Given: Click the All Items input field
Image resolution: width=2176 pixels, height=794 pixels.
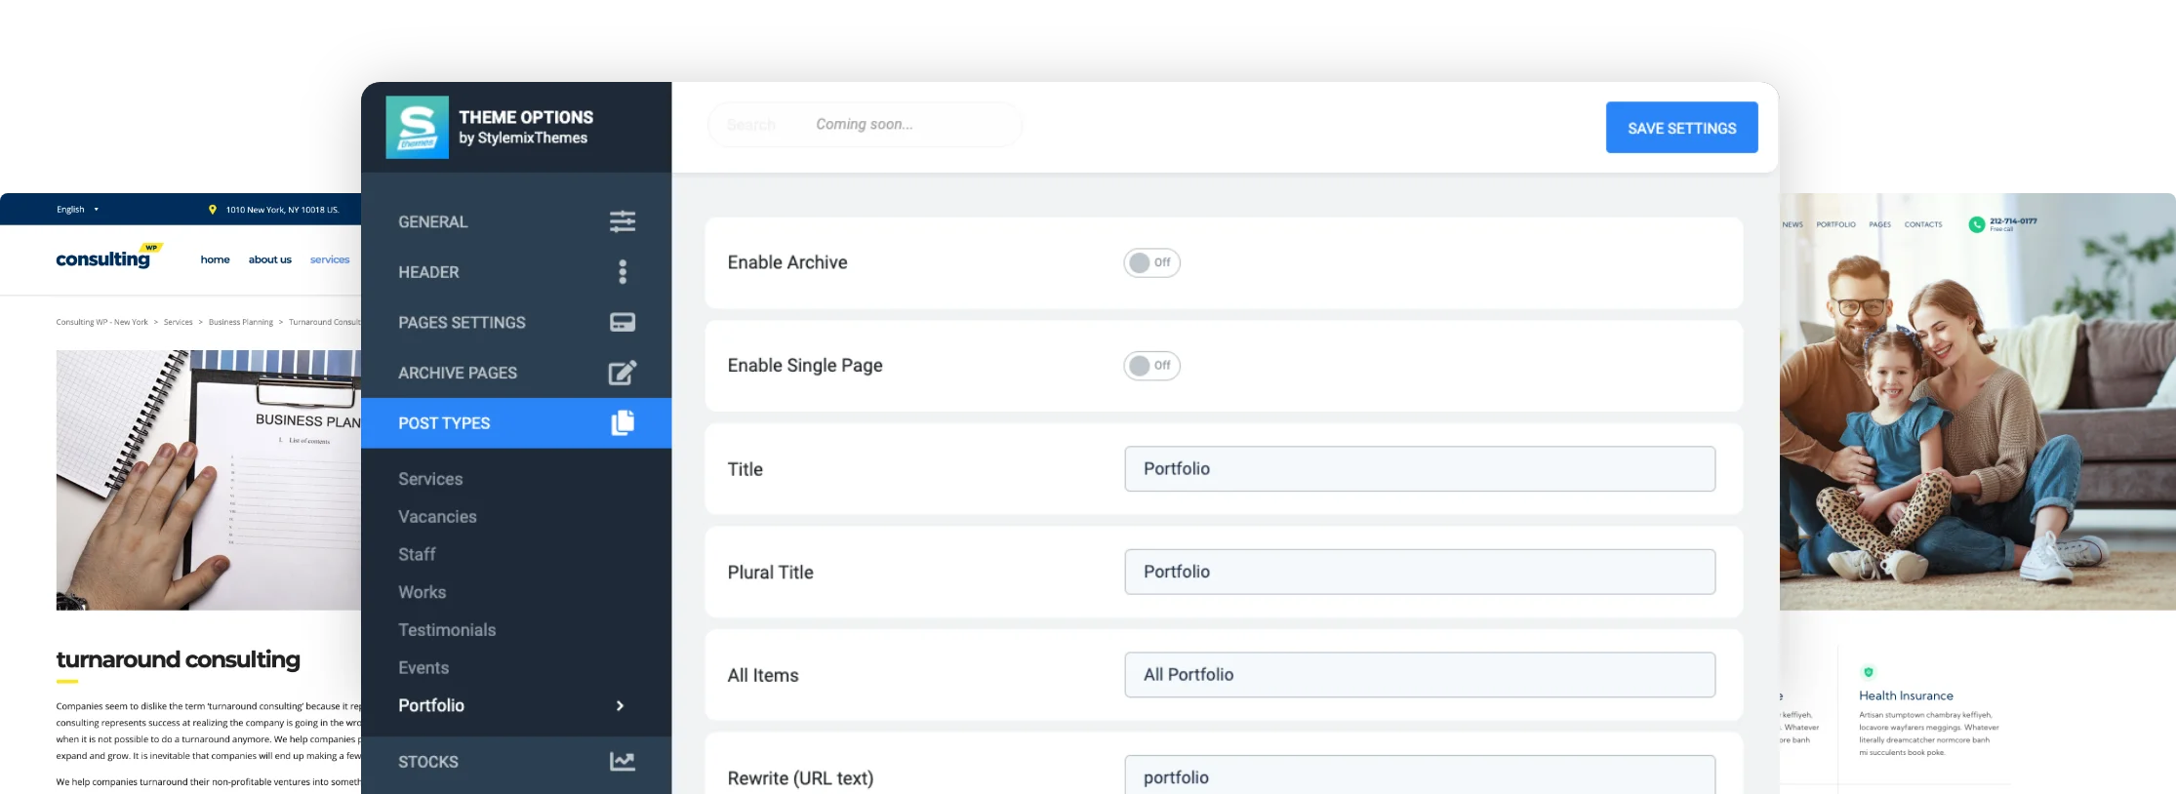Looking at the screenshot, I should click(1420, 675).
